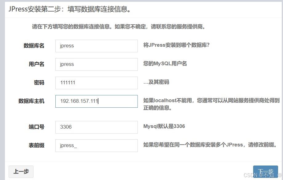Click the hint text …及其密码

(x=156, y=82)
